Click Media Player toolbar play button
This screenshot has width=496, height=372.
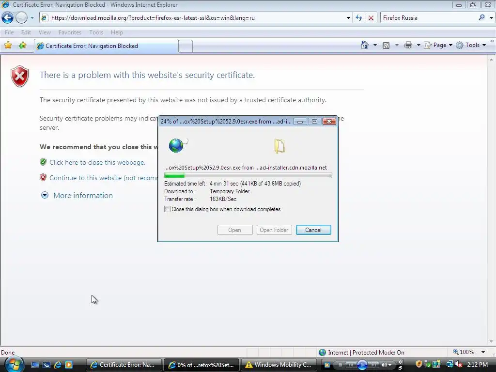(362, 365)
